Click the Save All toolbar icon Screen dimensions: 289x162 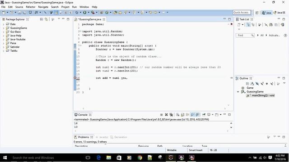tap(24, 13)
